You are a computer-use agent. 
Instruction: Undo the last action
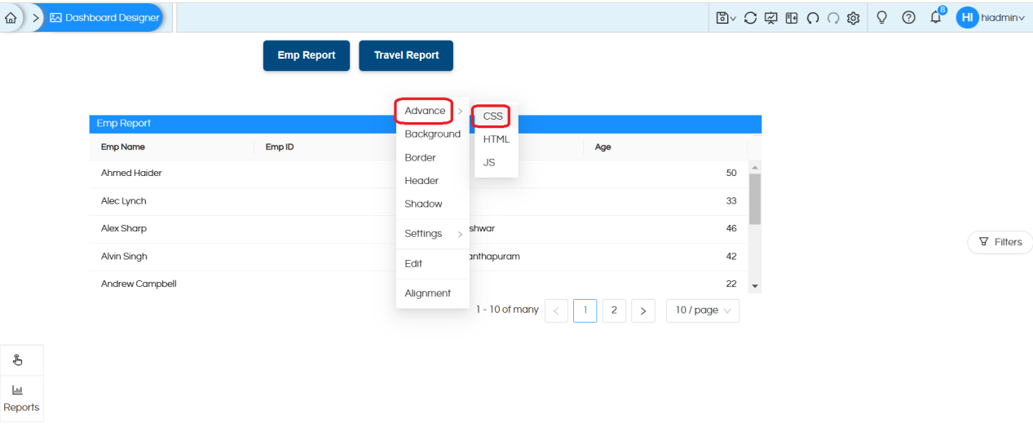coord(813,18)
